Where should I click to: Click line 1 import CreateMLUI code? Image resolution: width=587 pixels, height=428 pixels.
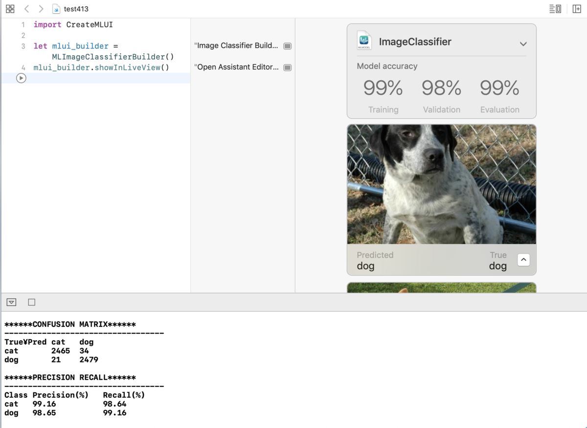73,24
